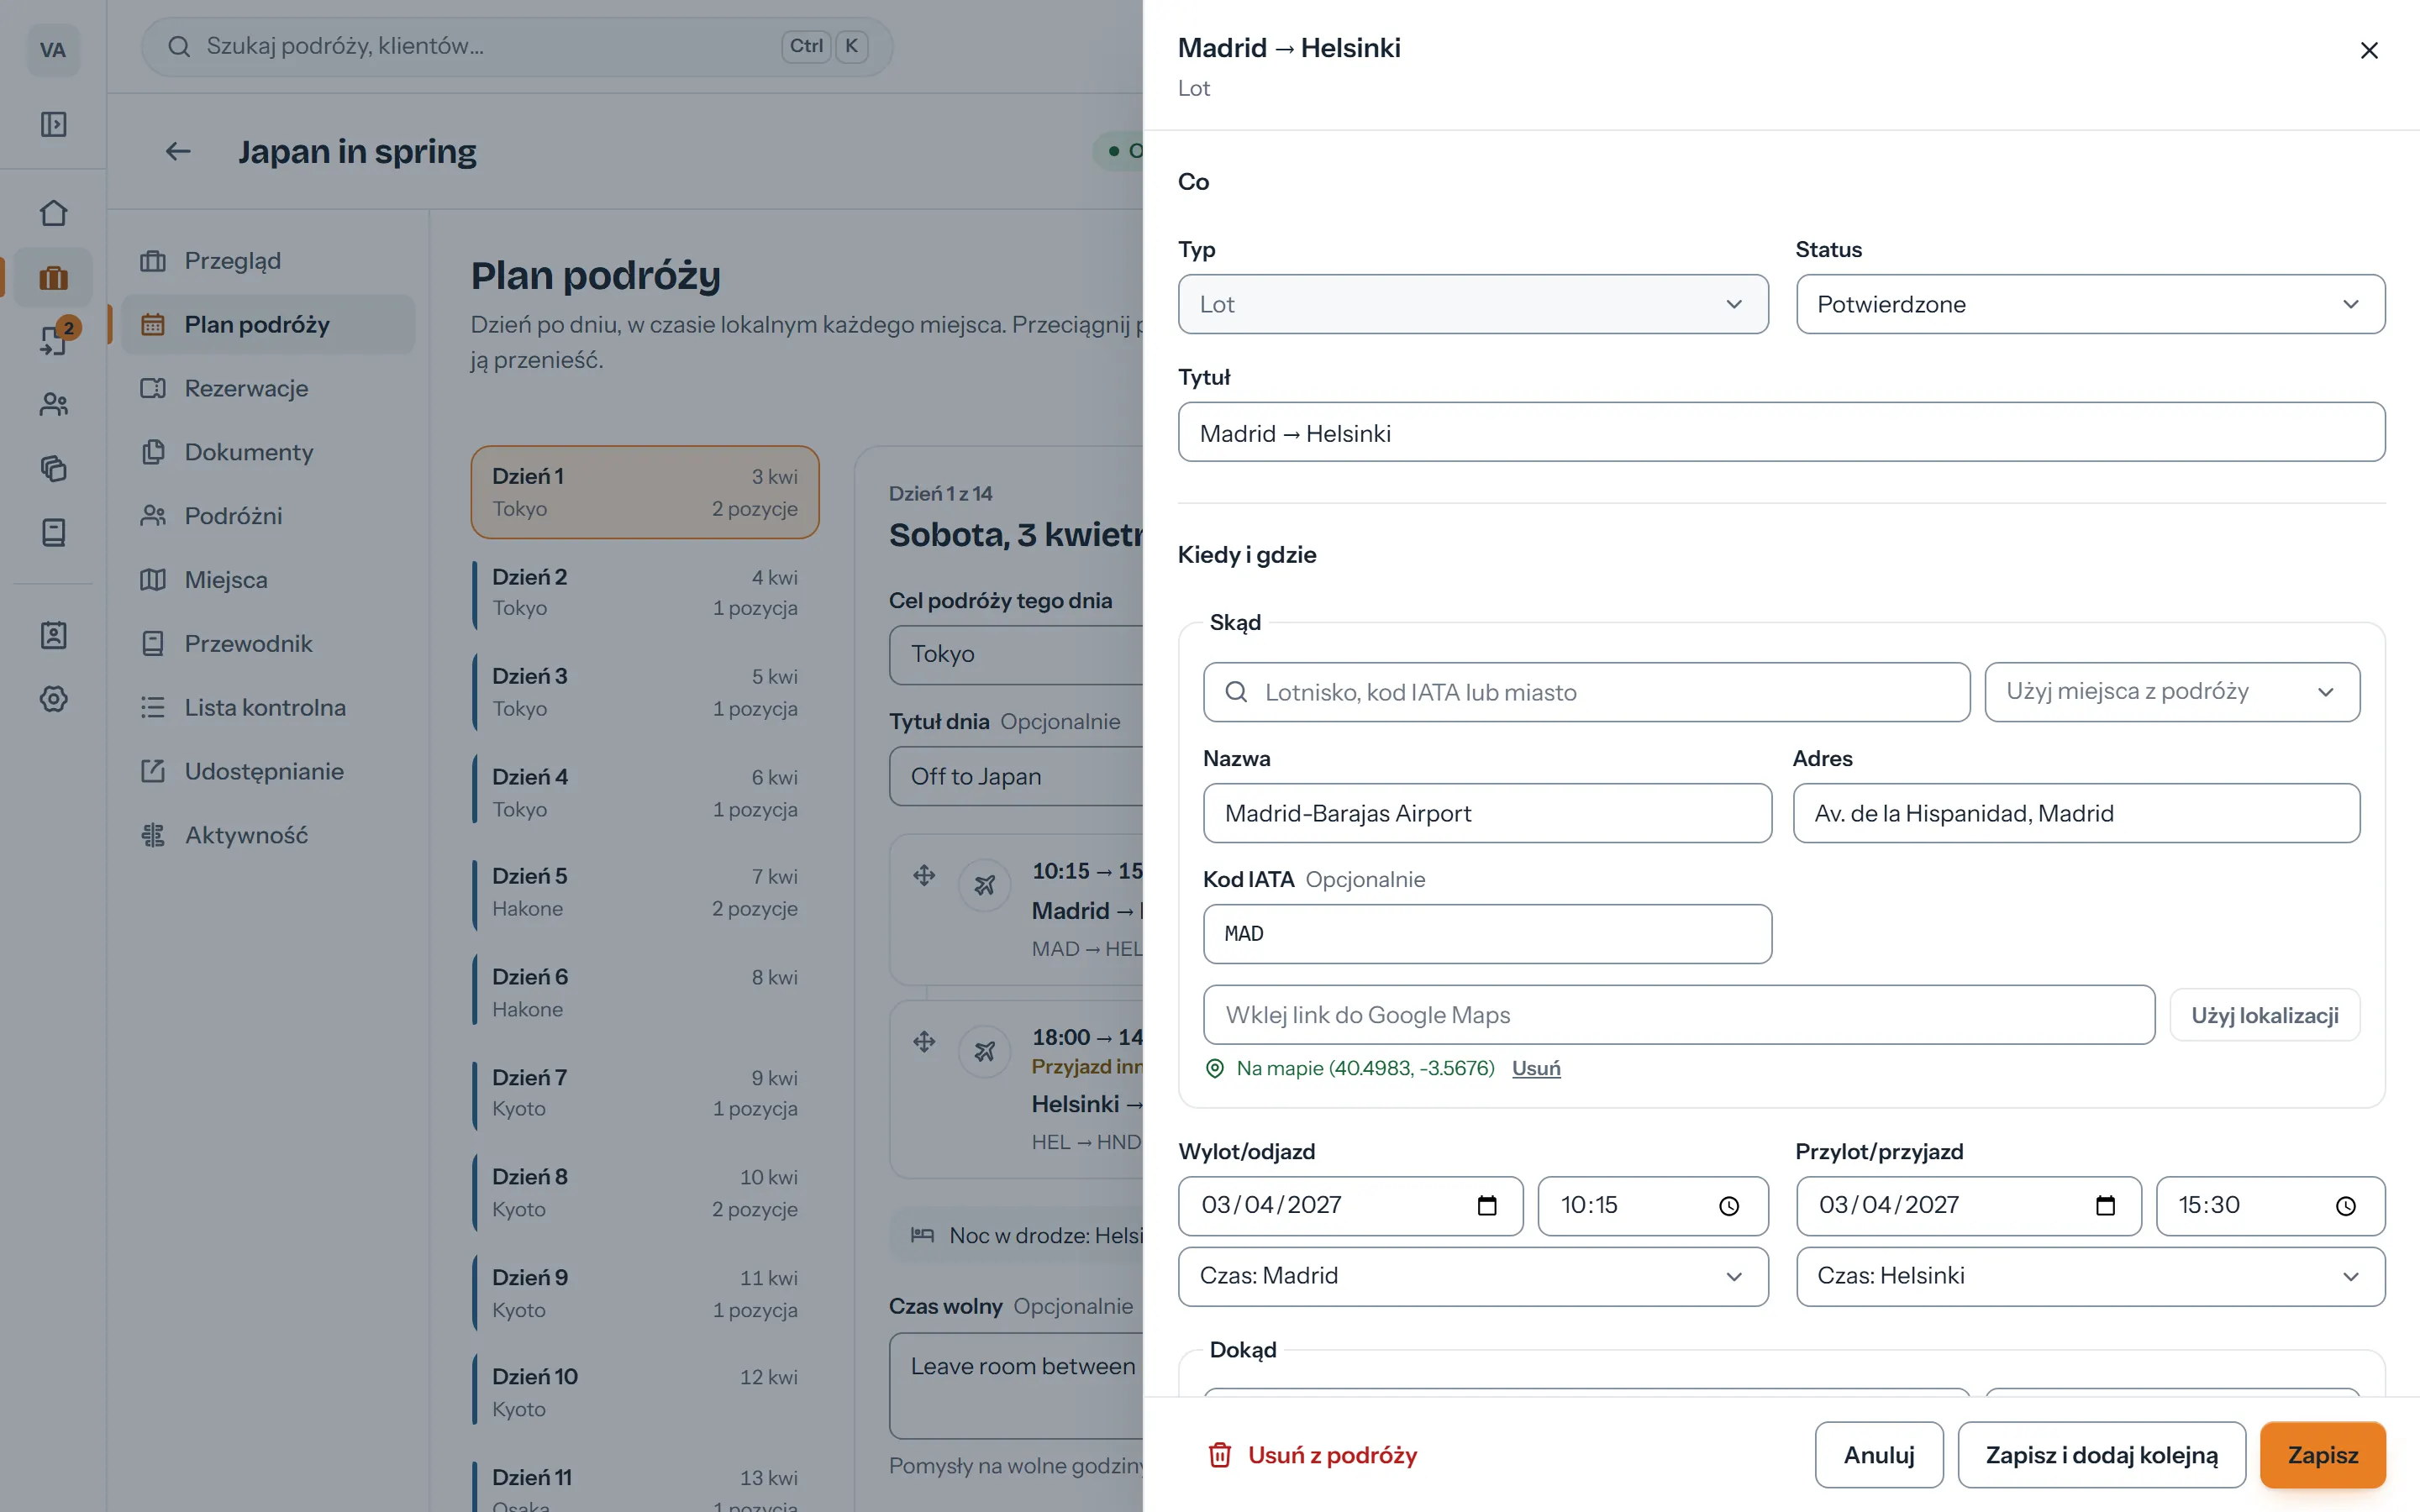
Task: Click bed icon in Noc w drodze row
Action: [922, 1235]
